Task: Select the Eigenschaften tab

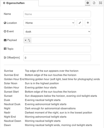Action: click(x=19, y=3)
